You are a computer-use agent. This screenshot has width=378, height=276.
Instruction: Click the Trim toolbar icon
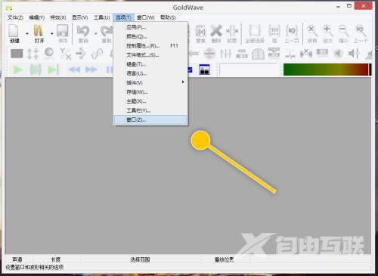[232, 31]
